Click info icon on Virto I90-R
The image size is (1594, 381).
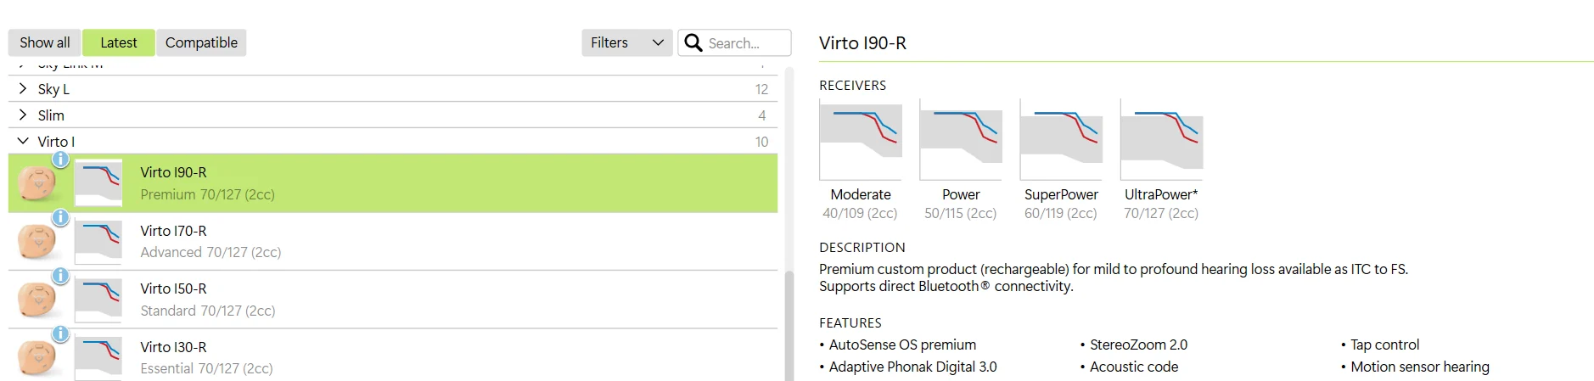(x=60, y=159)
